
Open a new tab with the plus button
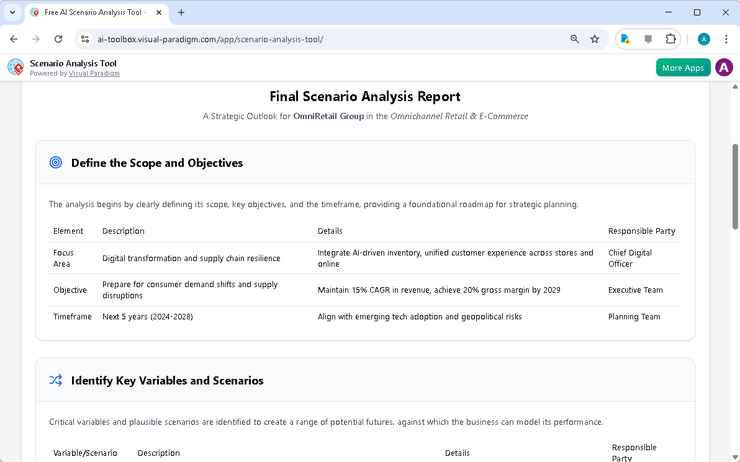coord(180,12)
